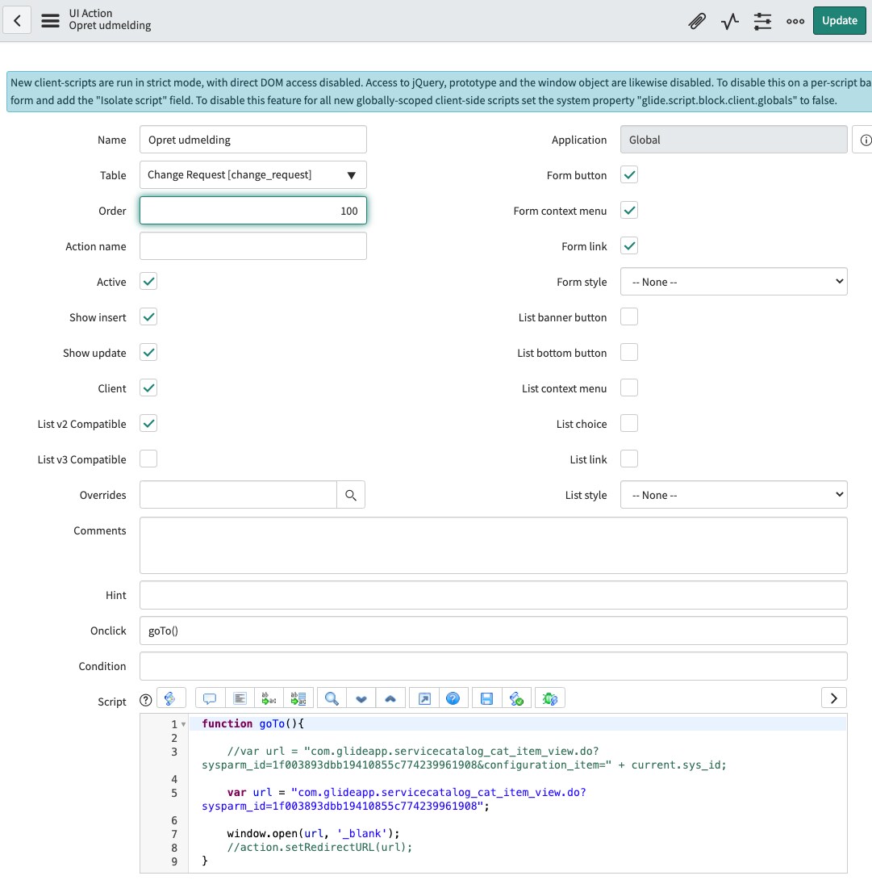The width and height of the screenshot is (872, 880).
Task: Click the save disk icon in script toolbar
Action: click(486, 698)
